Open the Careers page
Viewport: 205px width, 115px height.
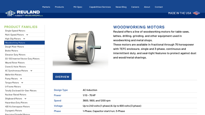pyautogui.click(x=135, y=7)
